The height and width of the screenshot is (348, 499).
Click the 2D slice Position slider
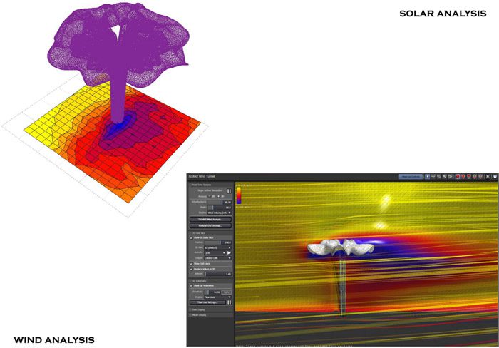(212, 242)
